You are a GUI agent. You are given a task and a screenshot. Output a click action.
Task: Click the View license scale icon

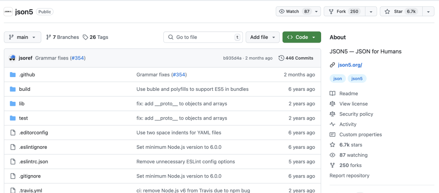pos(333,104)
